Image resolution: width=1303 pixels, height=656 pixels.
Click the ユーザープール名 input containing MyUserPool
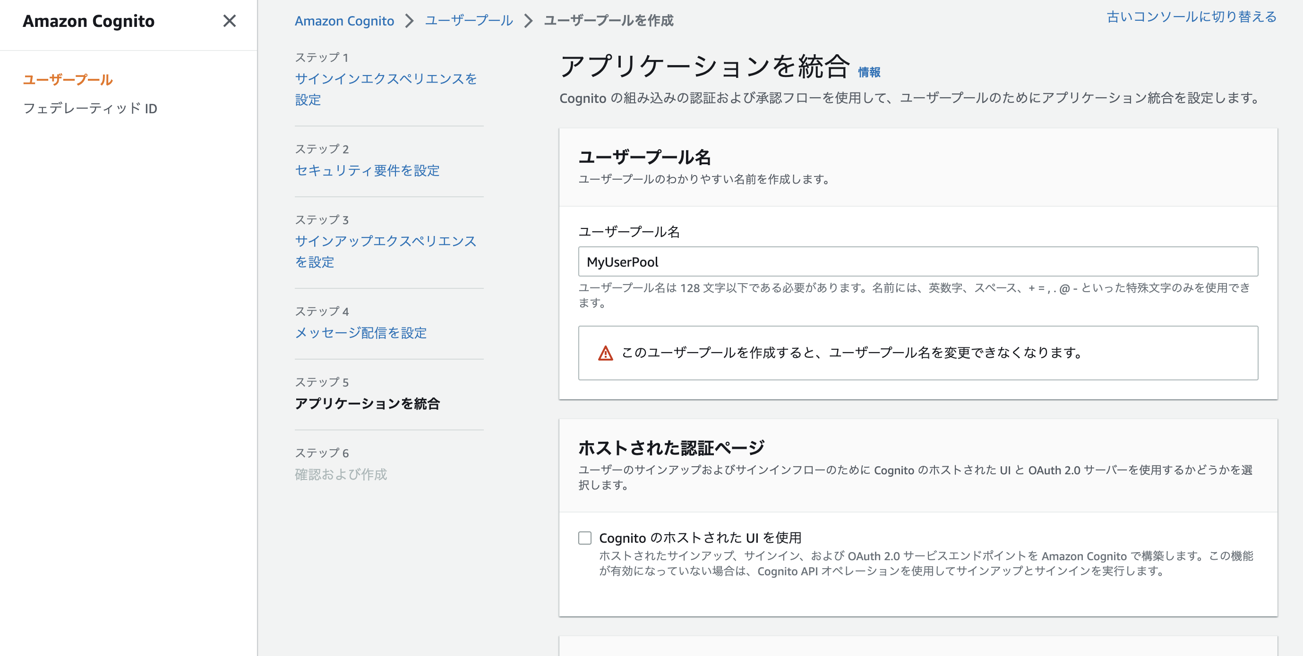point(917,262)
